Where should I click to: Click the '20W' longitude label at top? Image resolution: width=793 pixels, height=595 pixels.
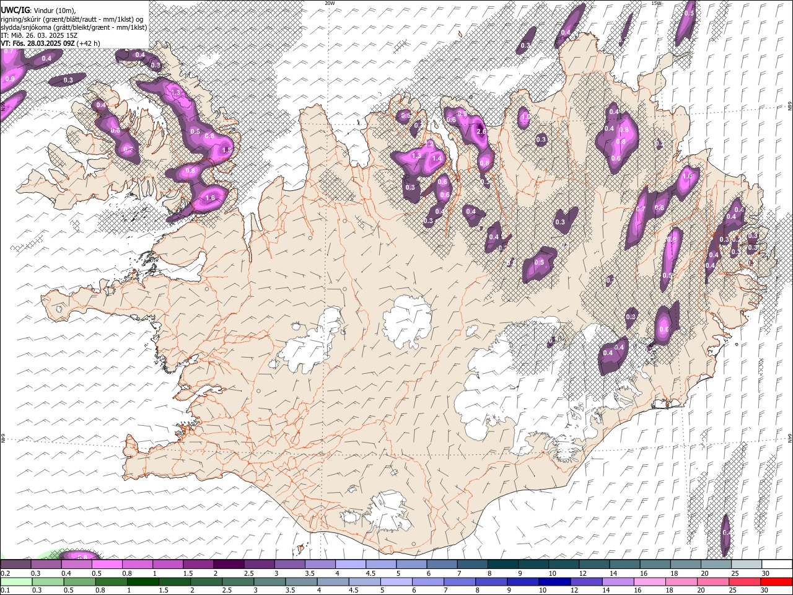click(x=330, y=3)
